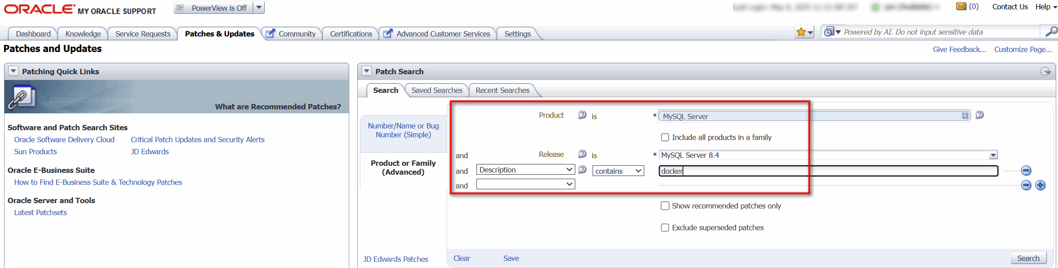This screenshot has height=268, width=1058.
Task: Open help icon next to Description filter
Action: coord(582,170)
